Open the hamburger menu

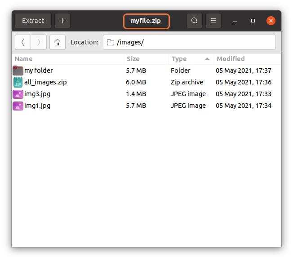[x=213, y=21]
